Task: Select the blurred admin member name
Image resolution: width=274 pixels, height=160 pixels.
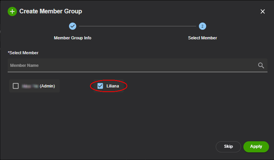Action: (x=30, y=86)
